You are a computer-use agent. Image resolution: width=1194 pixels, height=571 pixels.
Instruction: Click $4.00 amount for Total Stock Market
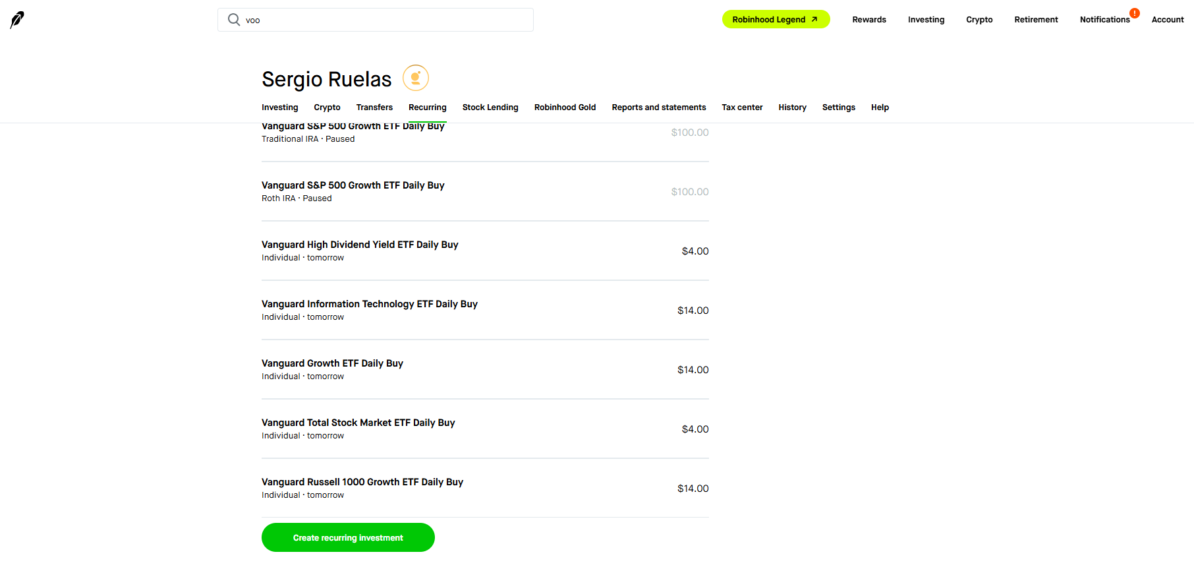click(x=695, y=429)
